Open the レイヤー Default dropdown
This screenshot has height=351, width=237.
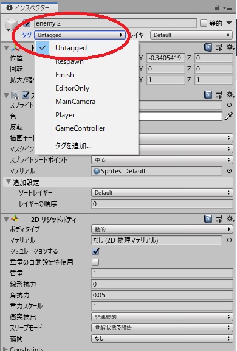tap(191, 35)
